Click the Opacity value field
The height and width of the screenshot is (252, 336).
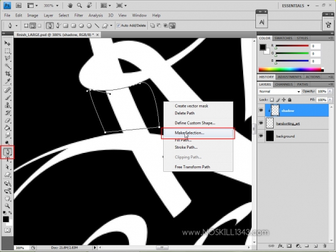[x=321, y=91]
